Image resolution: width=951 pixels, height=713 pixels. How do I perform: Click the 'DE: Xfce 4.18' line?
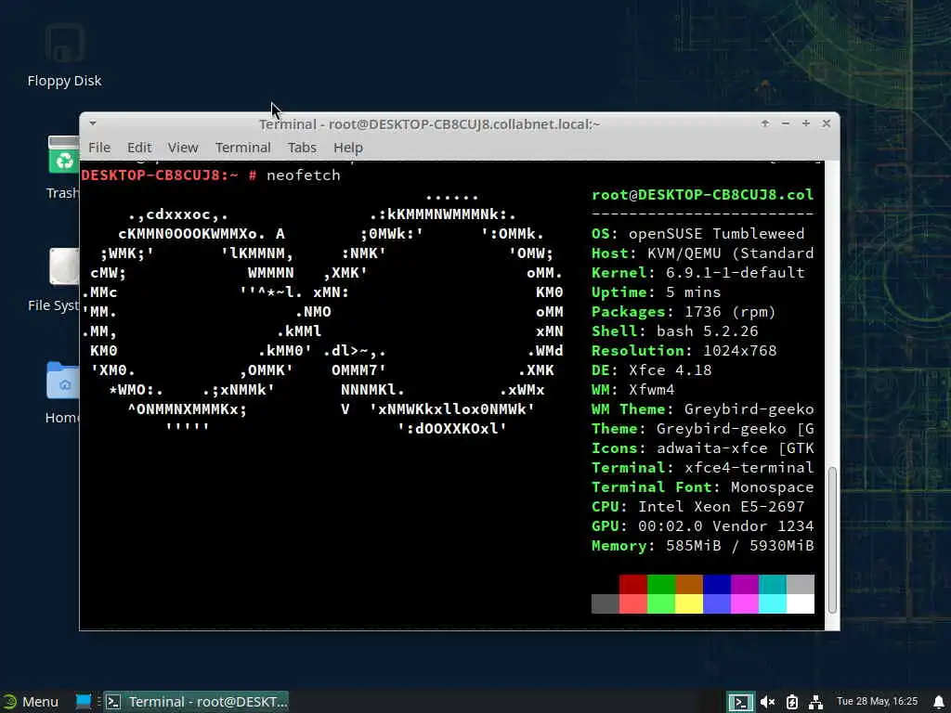pos(651,369)
